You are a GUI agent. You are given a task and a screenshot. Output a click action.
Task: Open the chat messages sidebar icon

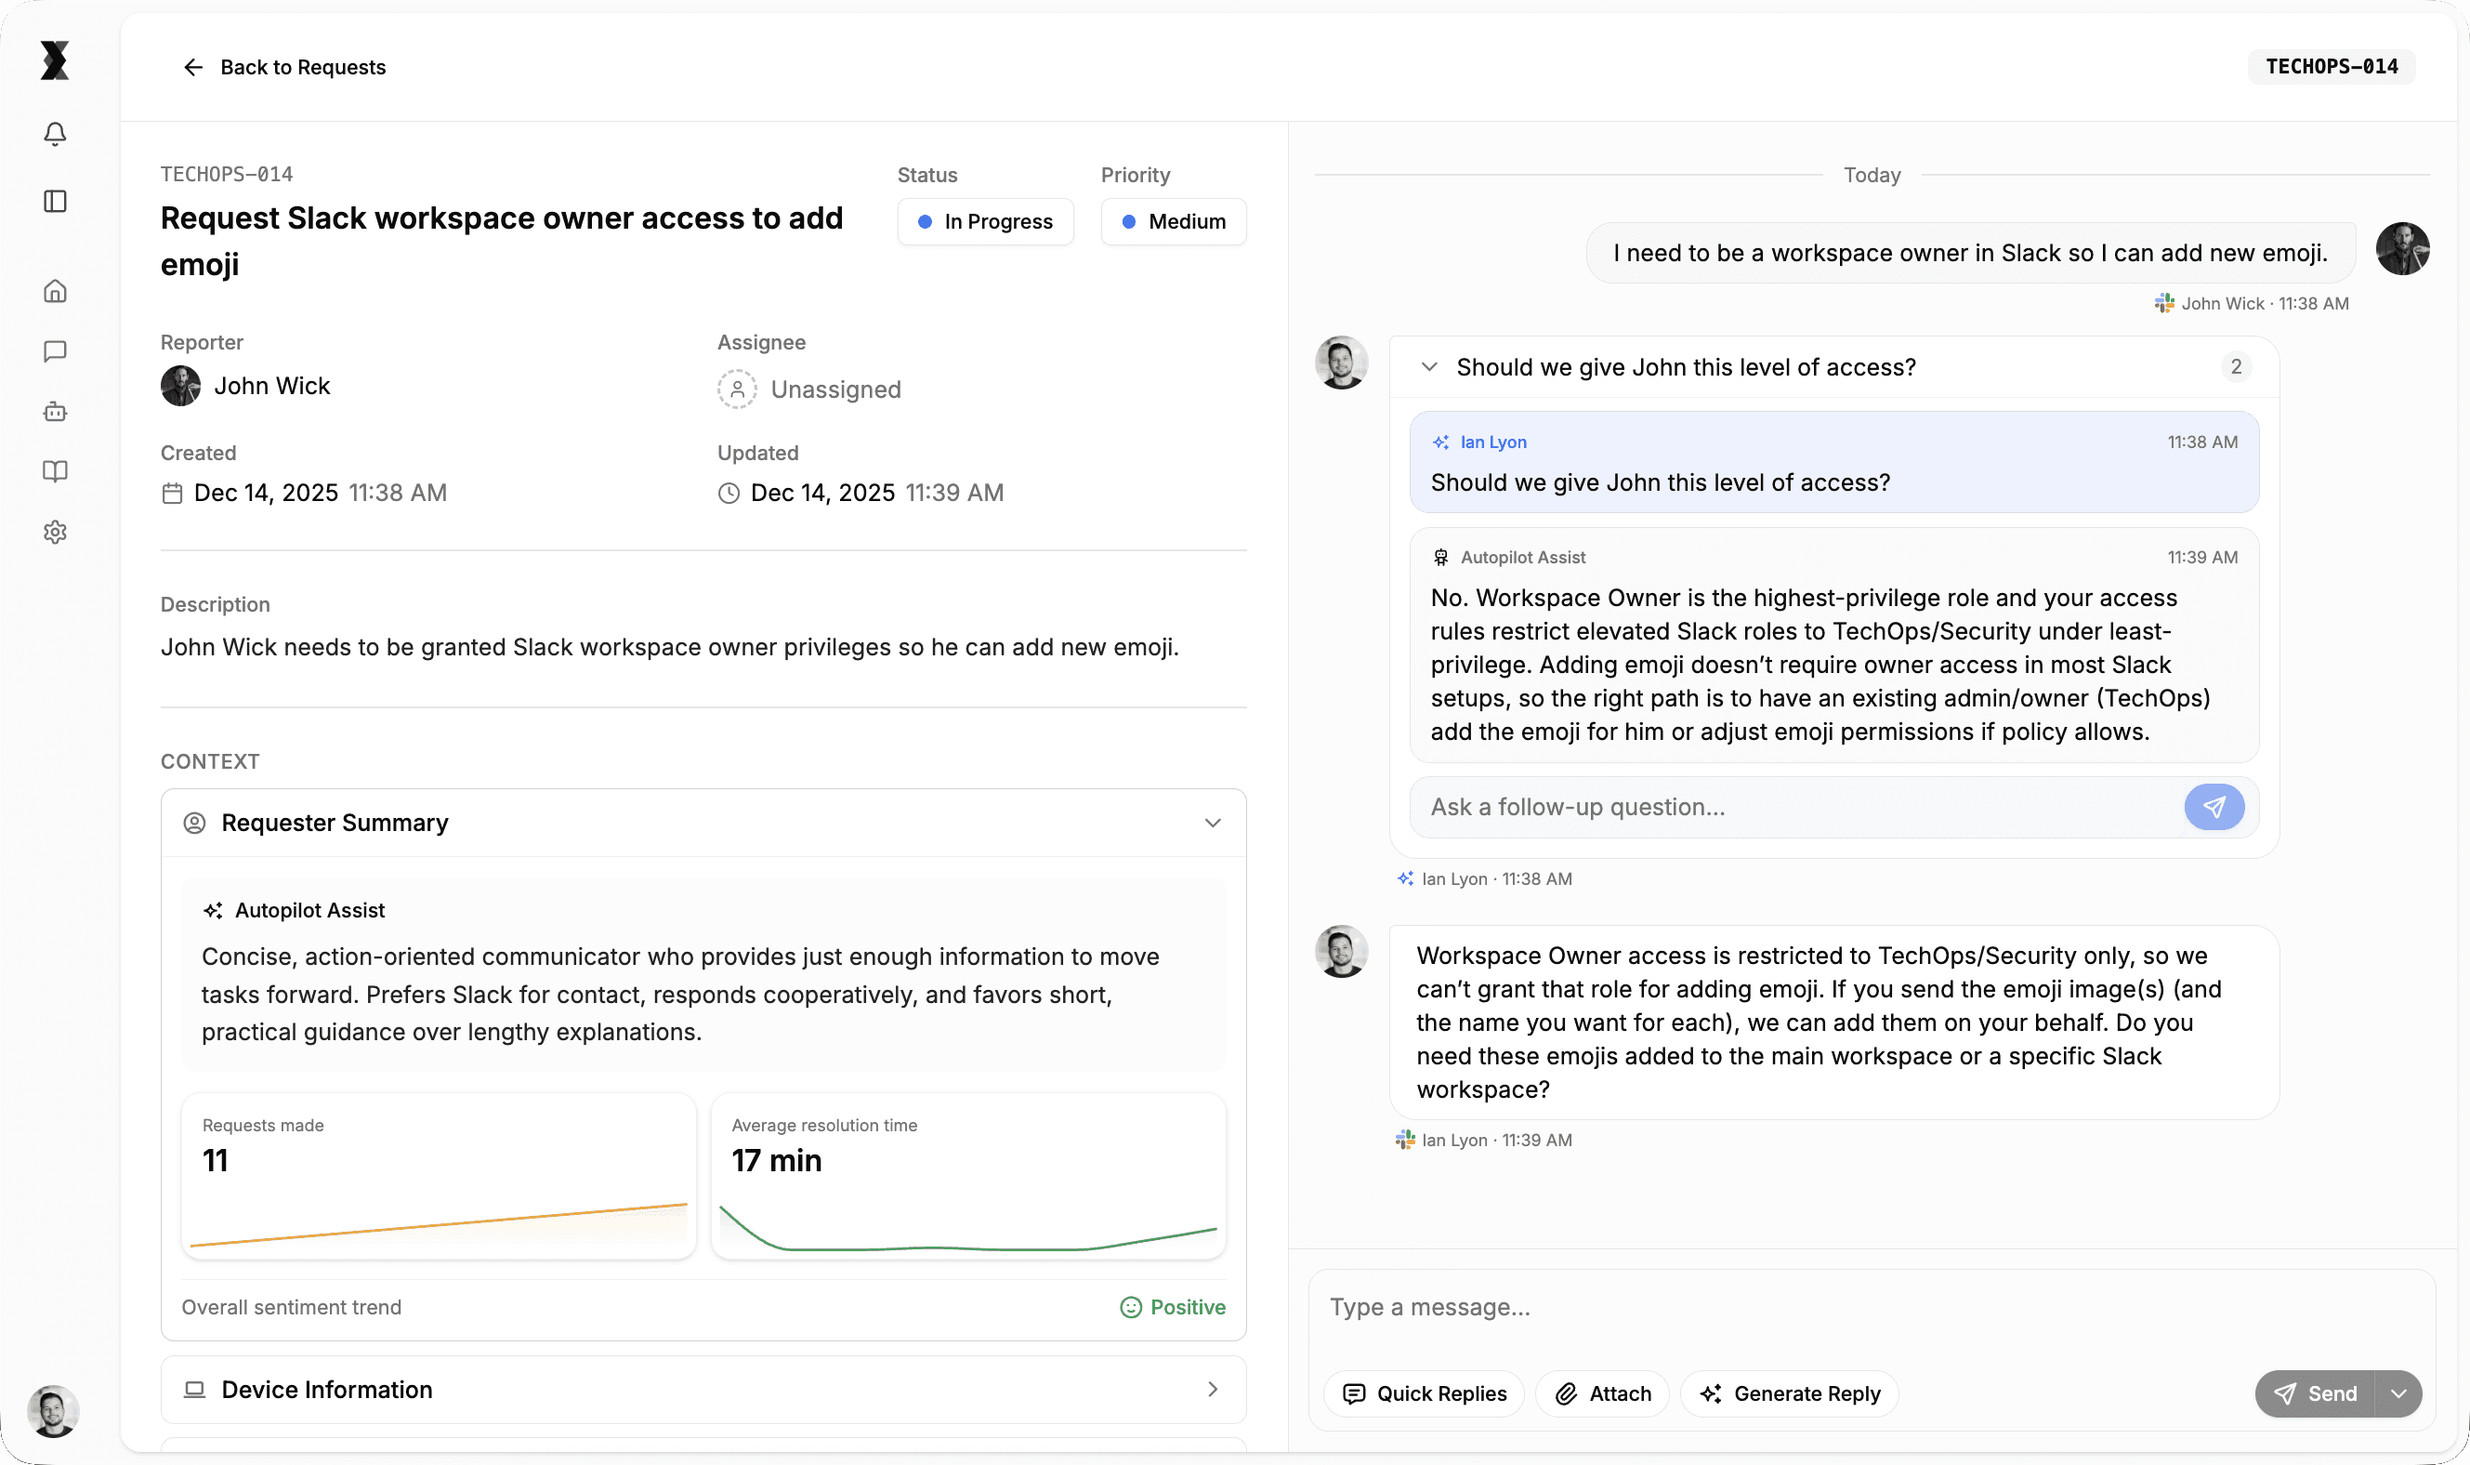(x=55, y=351)
